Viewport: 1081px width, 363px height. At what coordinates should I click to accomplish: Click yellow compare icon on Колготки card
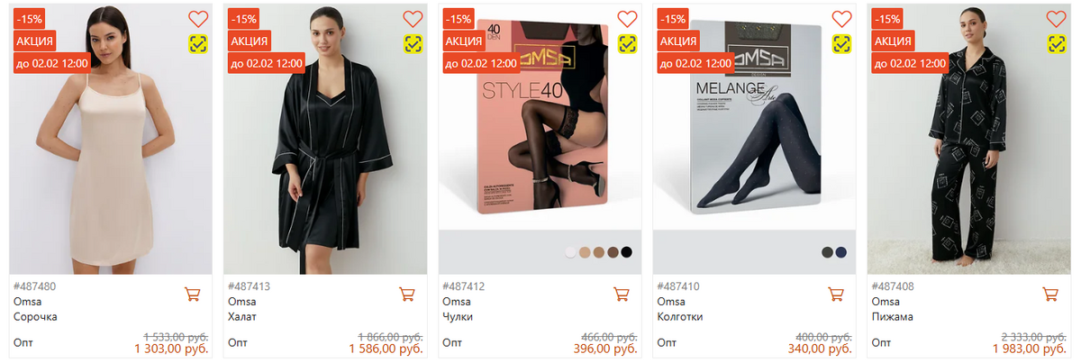[842, 42]
